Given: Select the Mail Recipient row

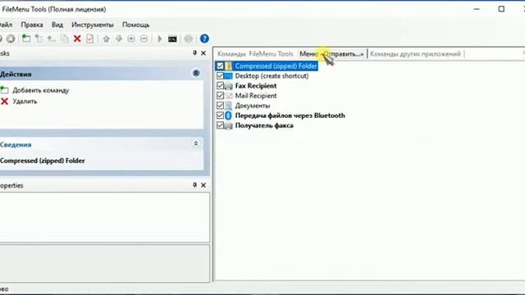Looking at the screenshot, I should tap(256, 96).
